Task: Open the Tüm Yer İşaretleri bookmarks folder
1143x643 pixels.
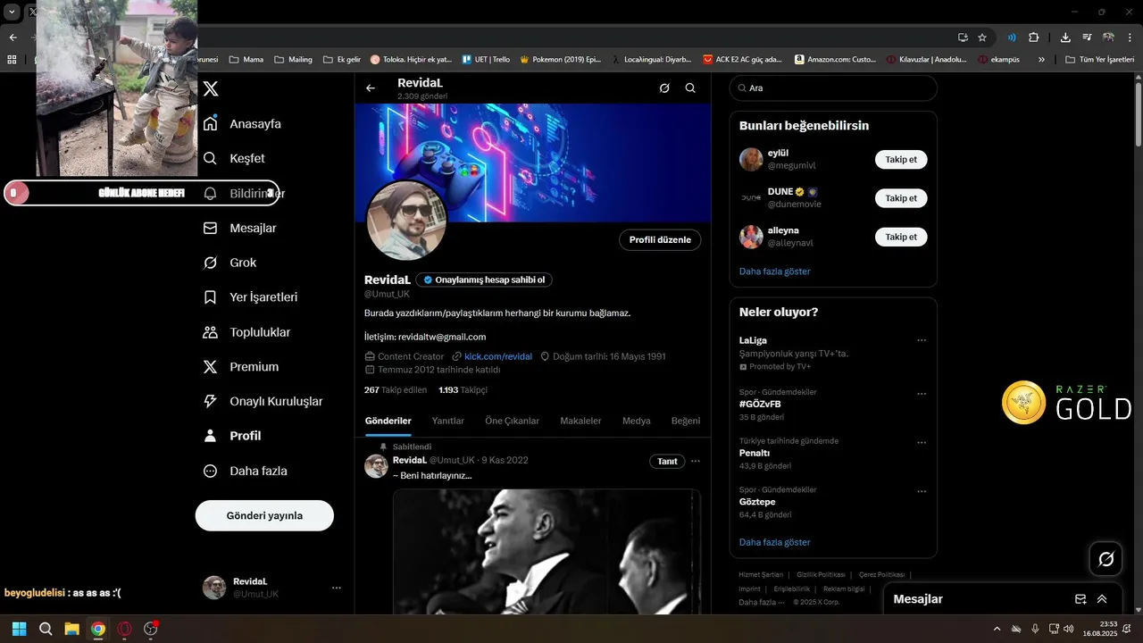Action: click(1100, 60)
